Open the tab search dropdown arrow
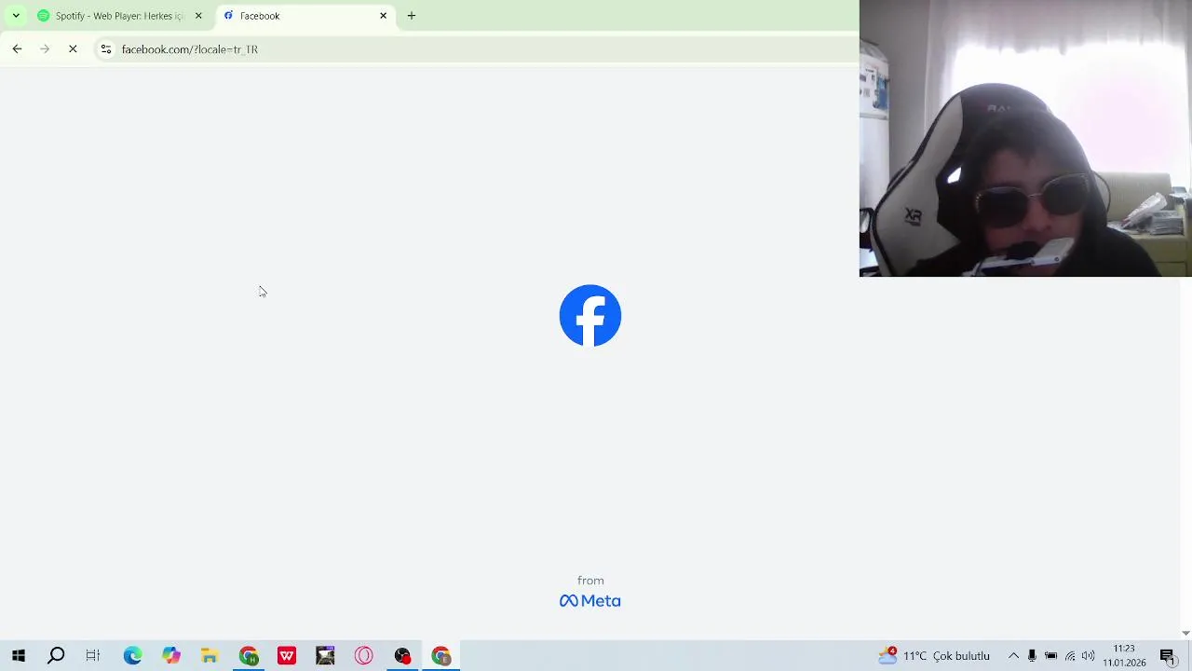The height and width of the screenshot is (671, 1192). point(16,16)
